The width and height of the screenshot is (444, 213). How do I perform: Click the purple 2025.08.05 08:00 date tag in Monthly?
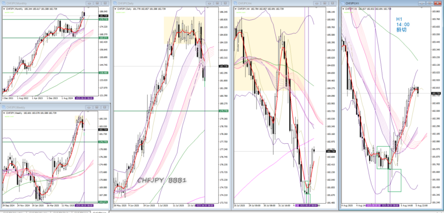(x=84, y=98)
